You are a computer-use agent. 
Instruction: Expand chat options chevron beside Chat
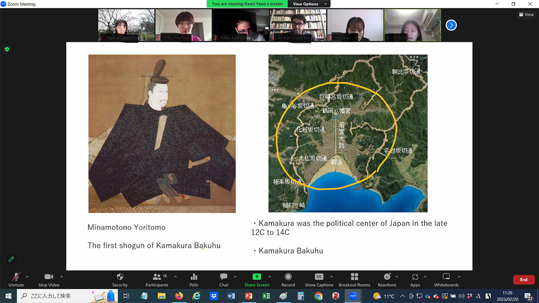point(235,277)
